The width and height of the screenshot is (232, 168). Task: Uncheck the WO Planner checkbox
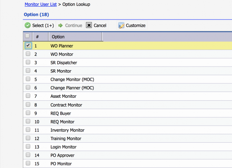click(x=28, y=46)
